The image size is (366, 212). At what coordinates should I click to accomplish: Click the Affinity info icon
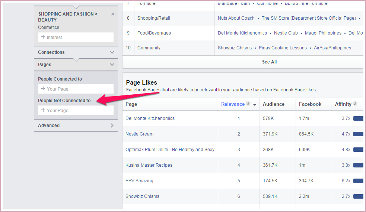pos(355,104)
